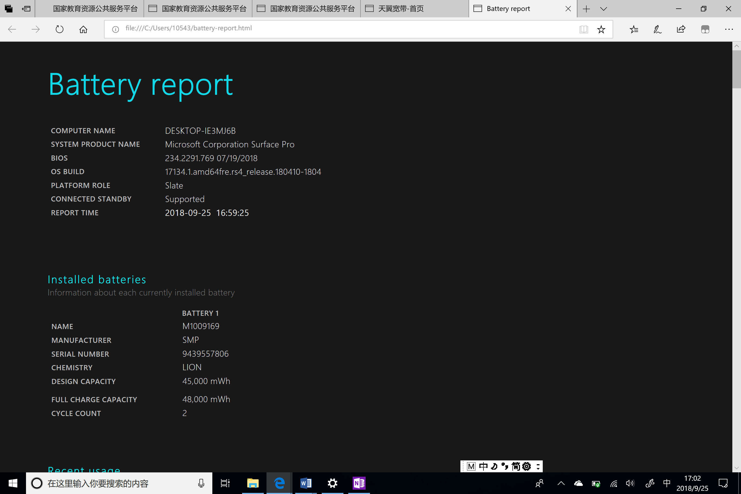741x494 pixels.
Task: Click the scrollbar down arrow
Action: click(x=737, y=468)
